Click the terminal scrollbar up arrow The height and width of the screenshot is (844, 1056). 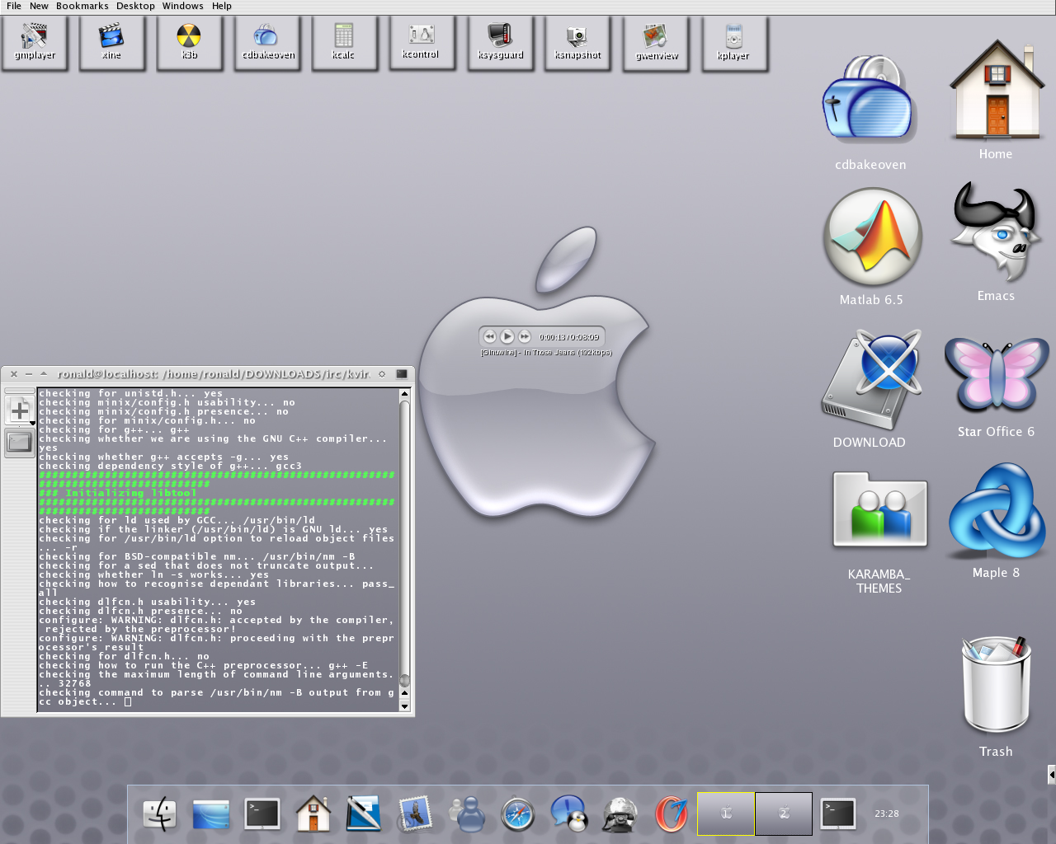[404, 394]
